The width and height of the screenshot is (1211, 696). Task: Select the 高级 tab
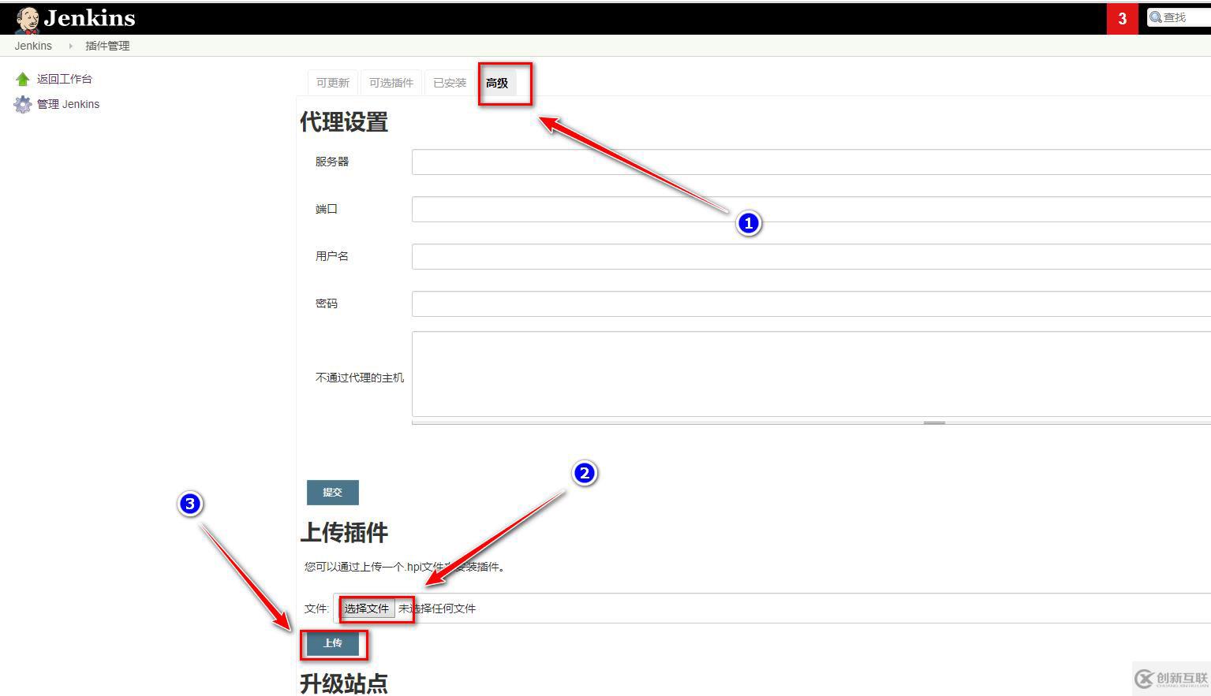point(497,83)
